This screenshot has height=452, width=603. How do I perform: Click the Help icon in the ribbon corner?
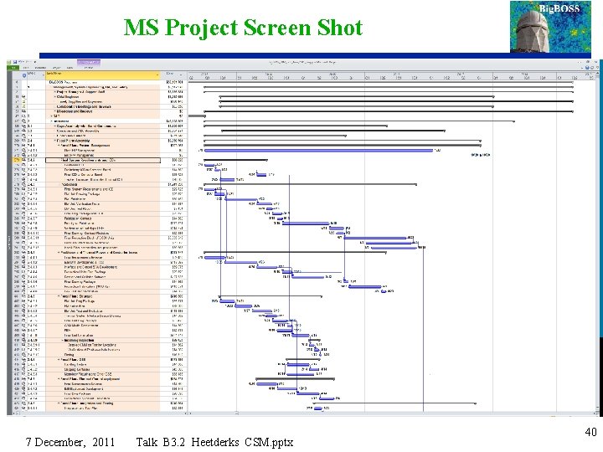[x=587, y=68]
